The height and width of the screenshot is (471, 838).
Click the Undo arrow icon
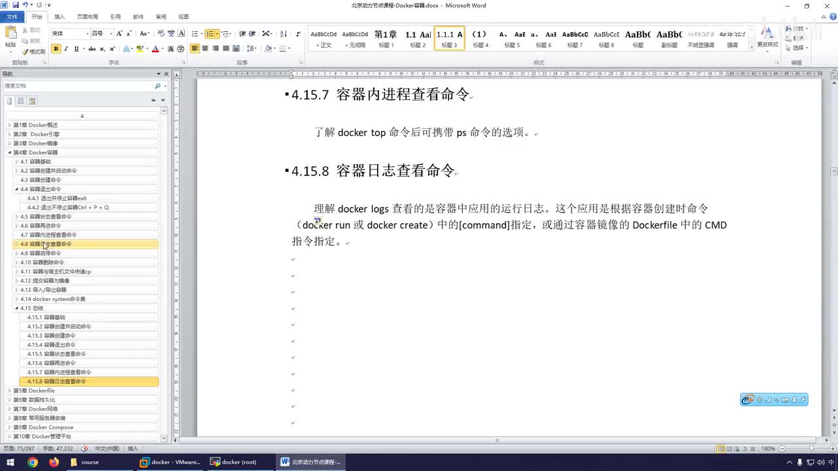(x=26, y=5)
